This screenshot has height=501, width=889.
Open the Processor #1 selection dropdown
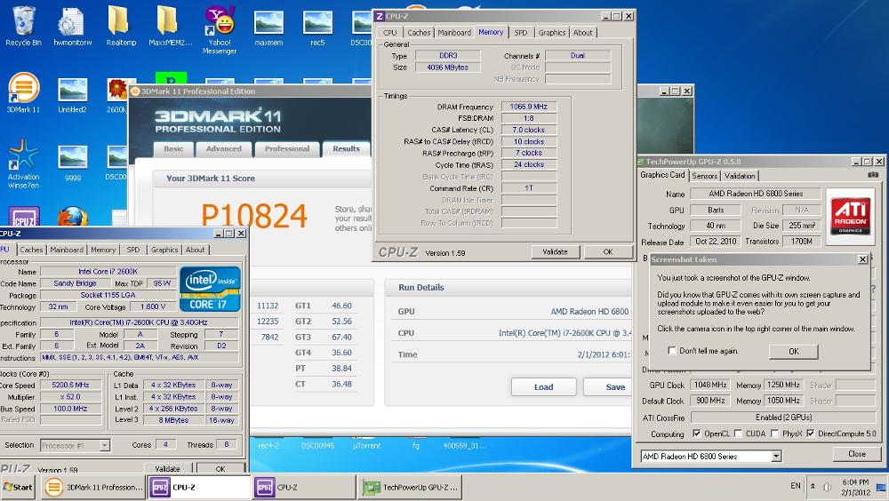pyautogui.click(x=104, y=446)
